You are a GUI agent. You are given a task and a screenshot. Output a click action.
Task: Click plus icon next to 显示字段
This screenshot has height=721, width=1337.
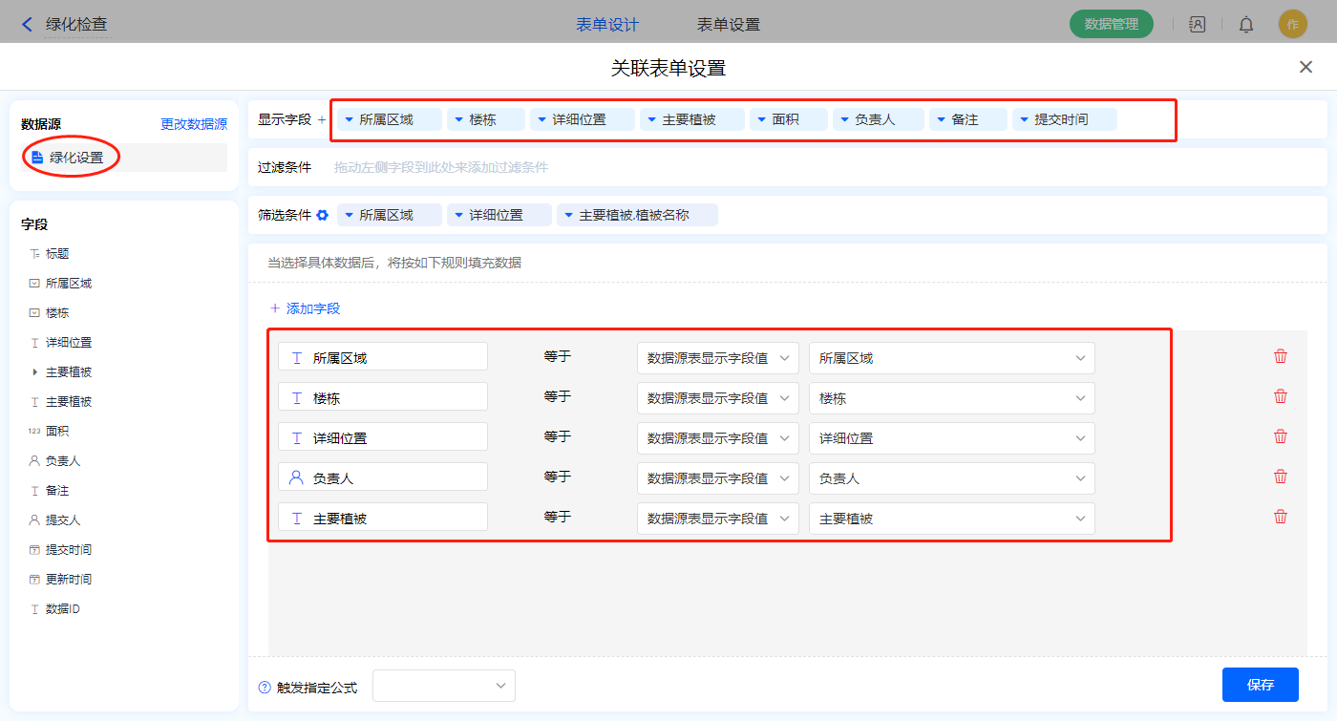[321, 119]
